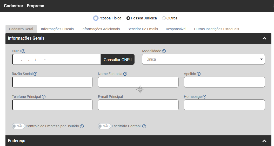Click the help icon beside Razão Social
This screenshot has height=146, width=274.
pos(35,74)
